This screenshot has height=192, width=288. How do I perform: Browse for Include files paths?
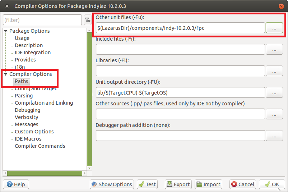[x=274, y=49]
